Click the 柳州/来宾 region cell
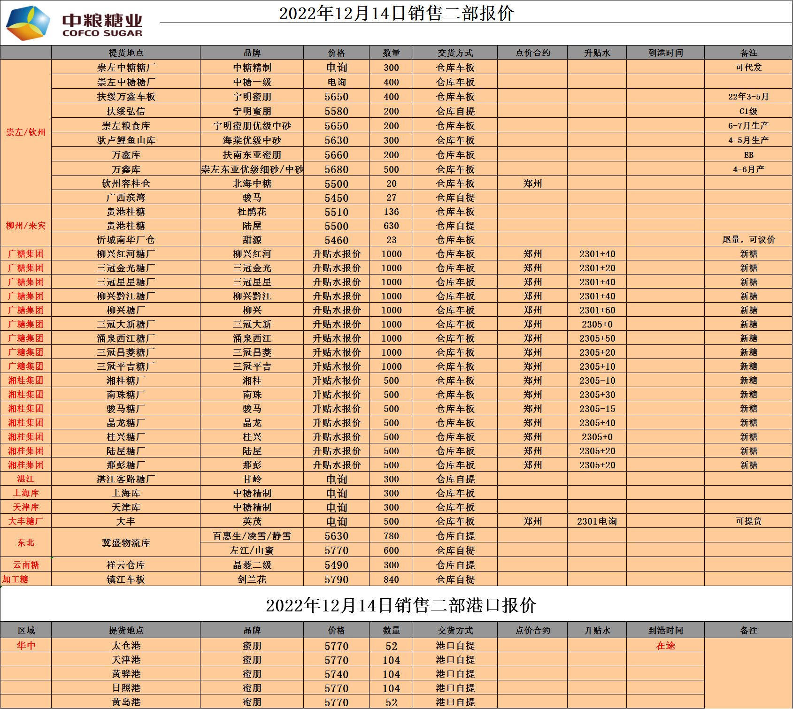 pos(26,226)
